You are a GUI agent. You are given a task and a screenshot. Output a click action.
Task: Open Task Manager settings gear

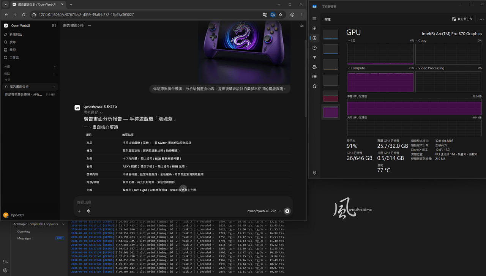(314, 173)
